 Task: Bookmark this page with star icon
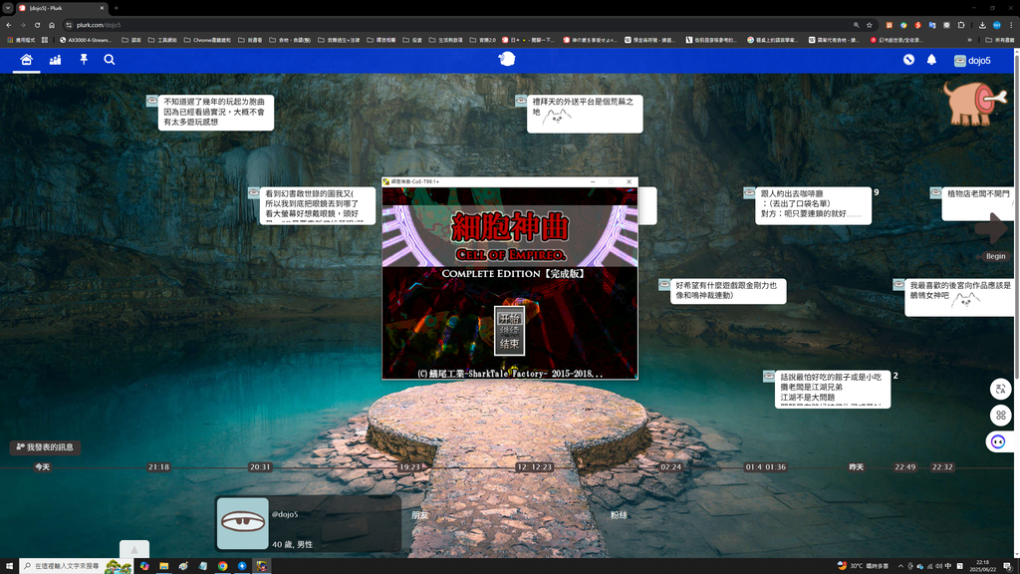tap(869, 25)
